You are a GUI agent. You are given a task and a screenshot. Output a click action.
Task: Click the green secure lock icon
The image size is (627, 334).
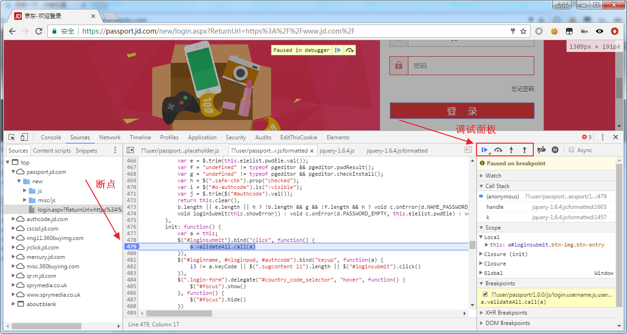pyautogui.click(x=54, y=31)
